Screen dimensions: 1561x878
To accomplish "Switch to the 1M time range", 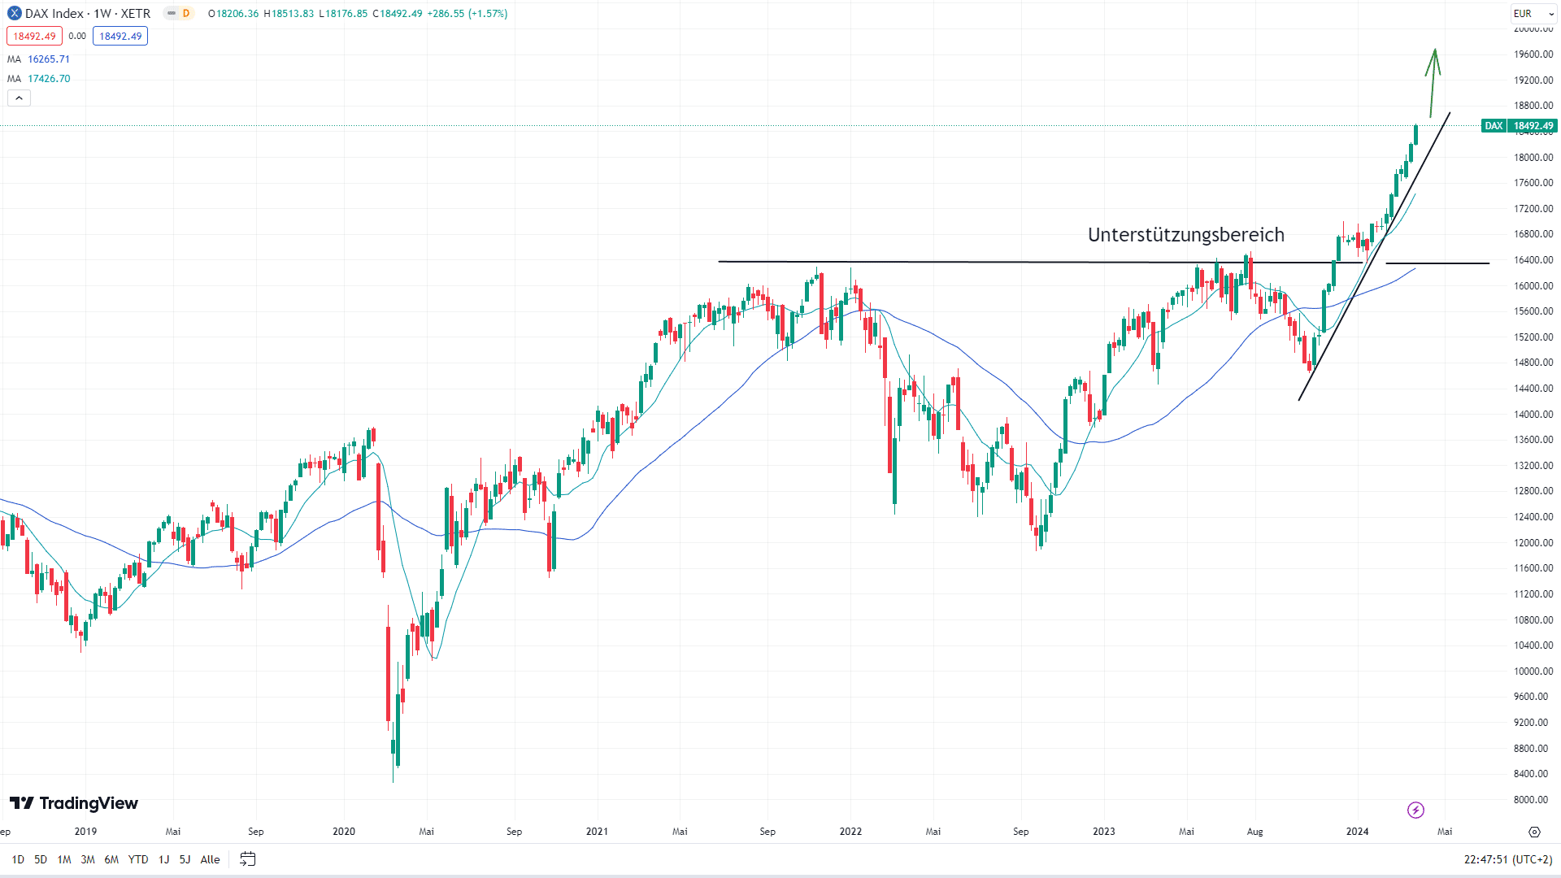I will pos(64,859).
